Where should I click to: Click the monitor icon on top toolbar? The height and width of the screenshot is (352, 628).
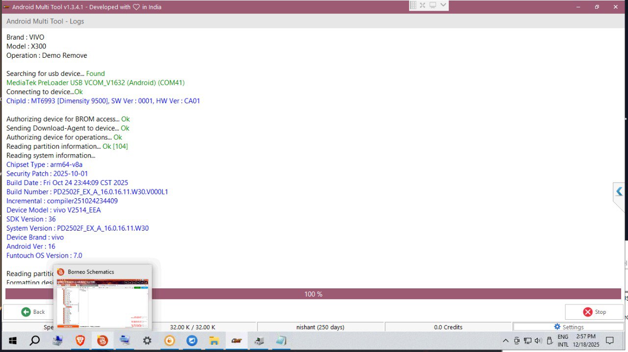(x=433, y=5)
